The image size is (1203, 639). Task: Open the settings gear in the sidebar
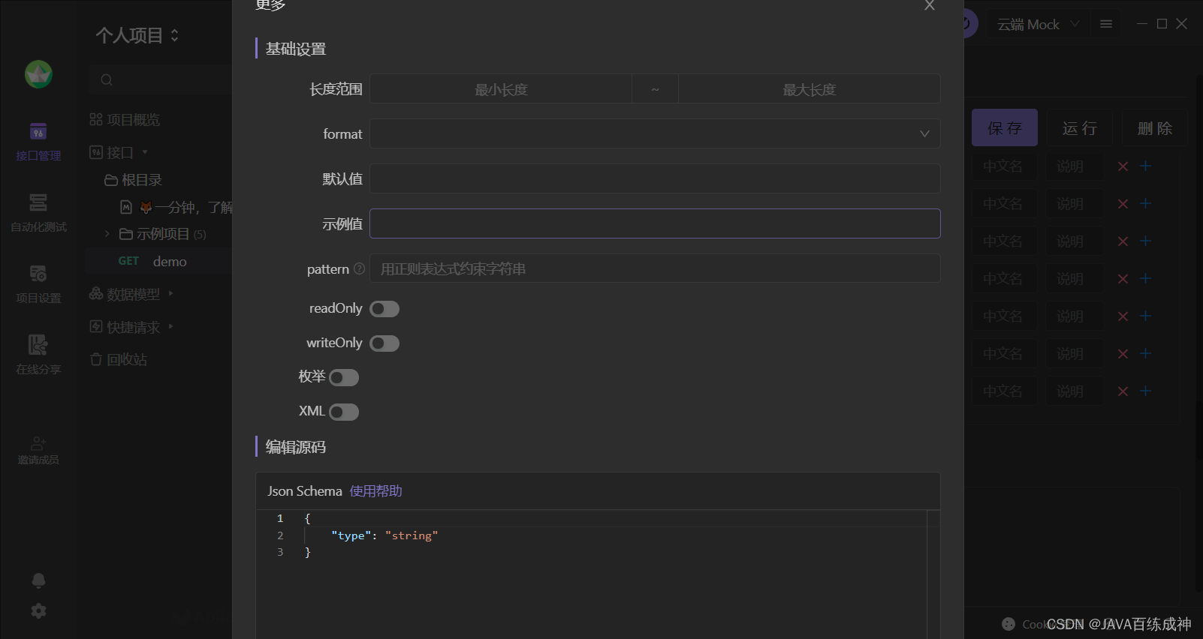pos(38,611)
